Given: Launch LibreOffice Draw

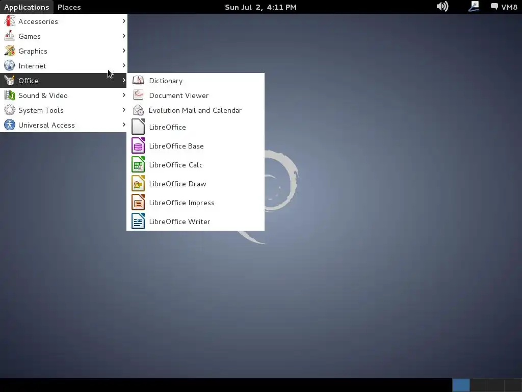Looking at the screenshot, I should pyautogui.click(x=195, y=183).
